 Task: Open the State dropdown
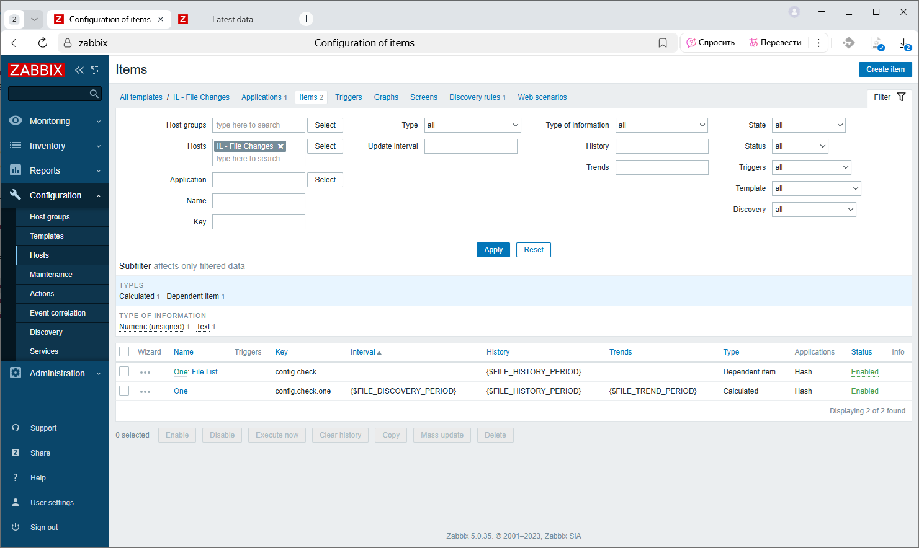[809, 125]
